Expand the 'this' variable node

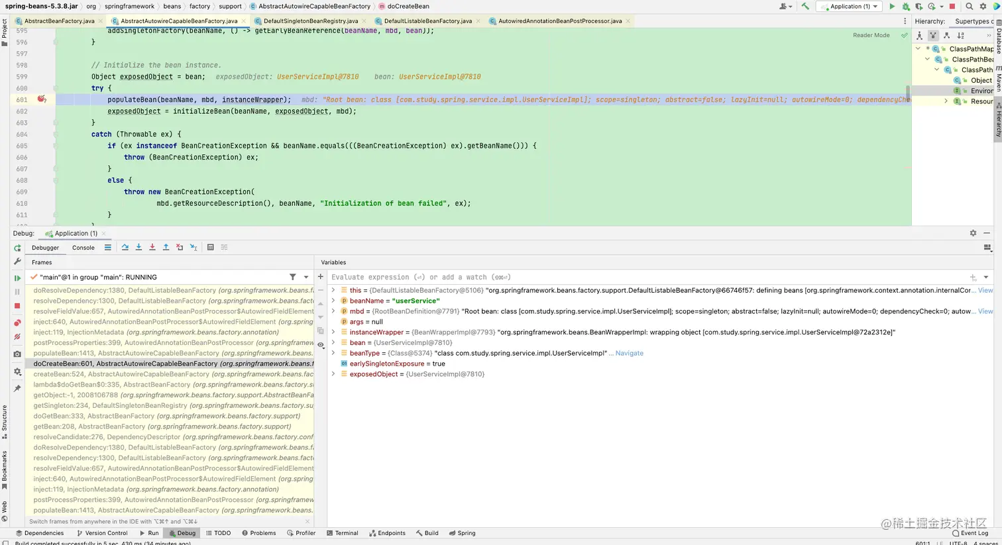[333, 290]
